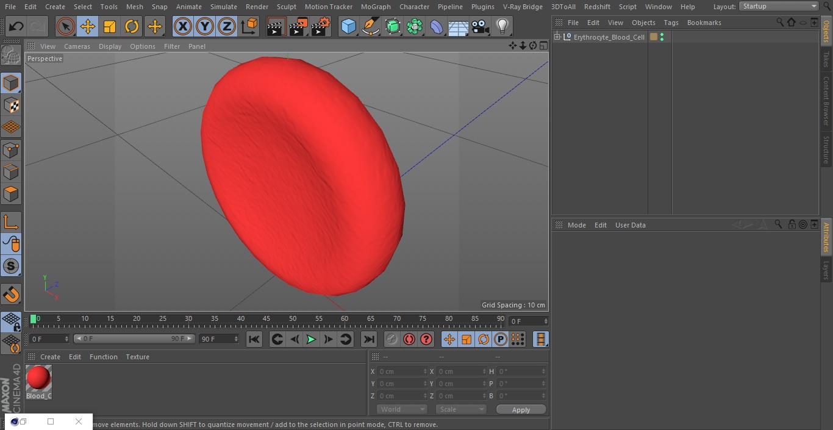Go to start of animation
833x430 pixels.
pyautogui.click(x=254, y=339)
